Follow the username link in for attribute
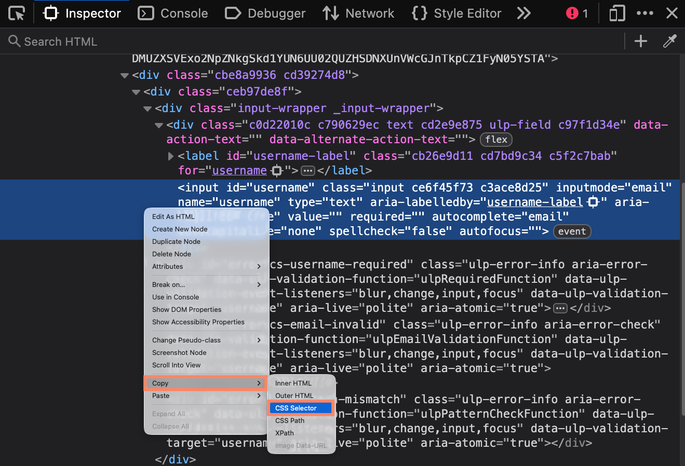This screenshot has height=466, width=685. pyautogui.click(x=239, y=171)
